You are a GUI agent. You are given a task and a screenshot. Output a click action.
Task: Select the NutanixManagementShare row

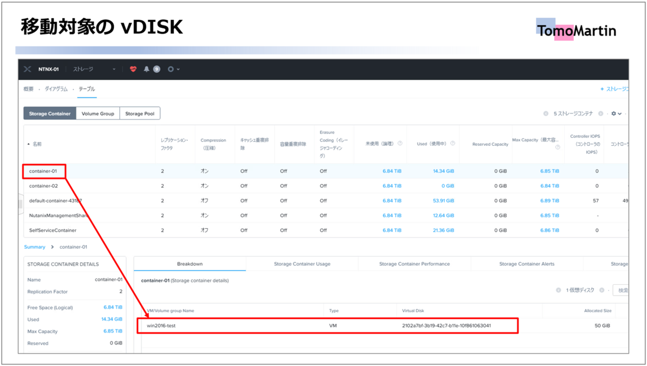coord(326,215)
